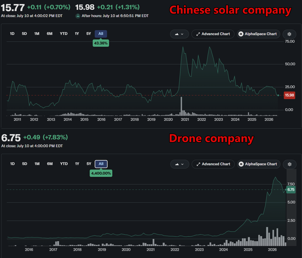
Task: Open Advanced Chart for the drone company
Action: click(213, 164)
